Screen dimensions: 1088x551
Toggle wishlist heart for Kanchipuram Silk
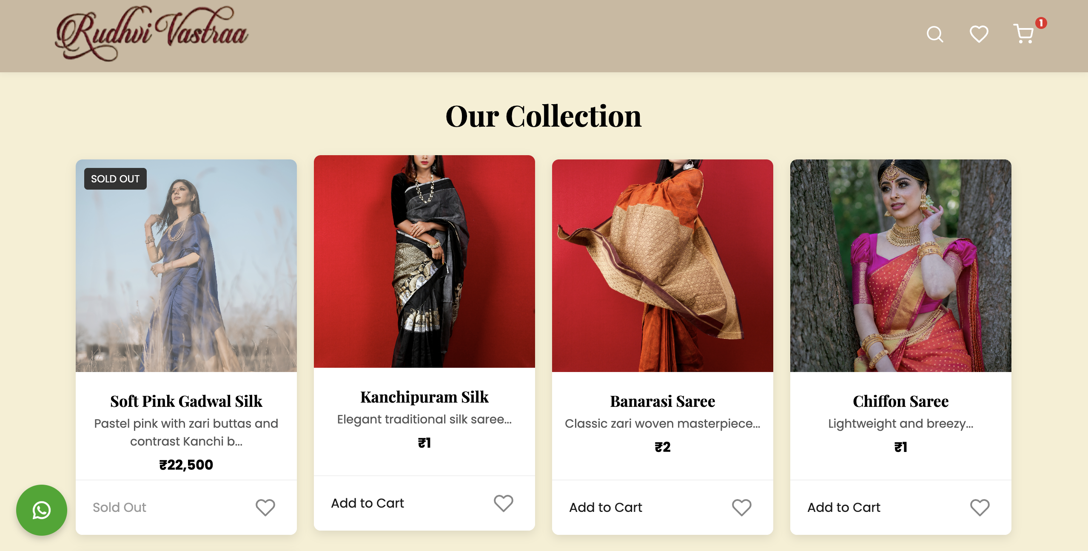(x=503, y=503)
